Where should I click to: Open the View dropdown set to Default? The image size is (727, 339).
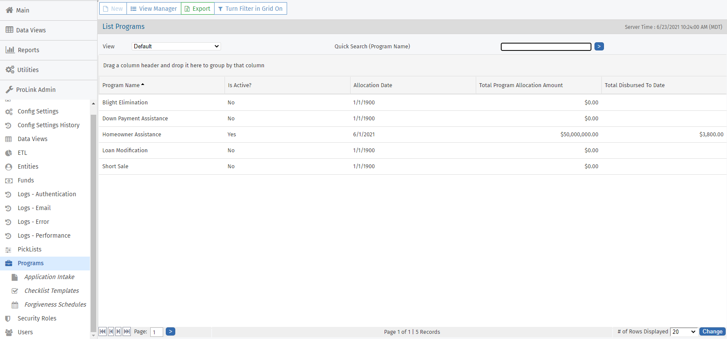176,46
